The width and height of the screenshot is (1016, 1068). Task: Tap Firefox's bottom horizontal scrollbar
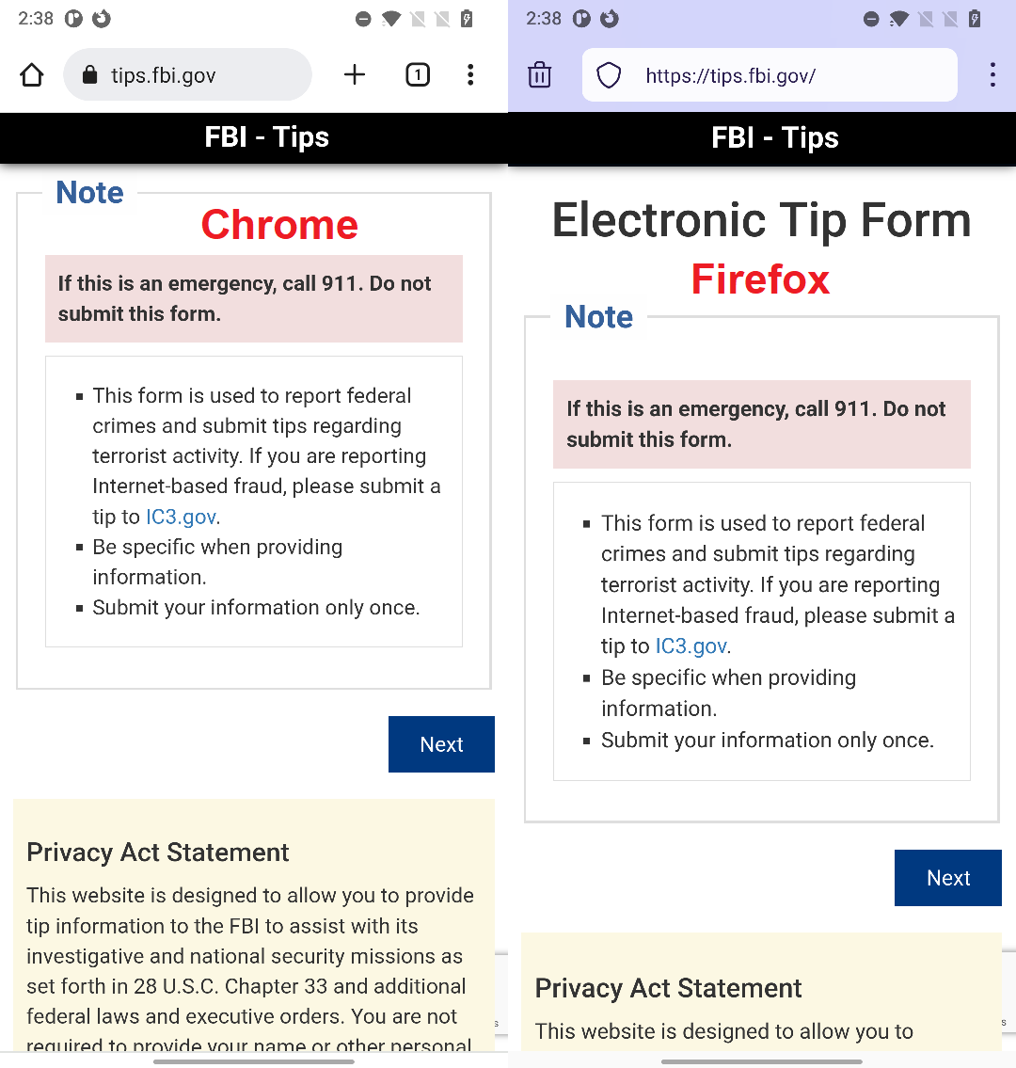click(762, 1062)
